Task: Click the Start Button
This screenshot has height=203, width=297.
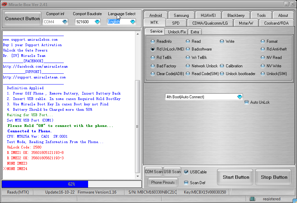Action: 235,177
